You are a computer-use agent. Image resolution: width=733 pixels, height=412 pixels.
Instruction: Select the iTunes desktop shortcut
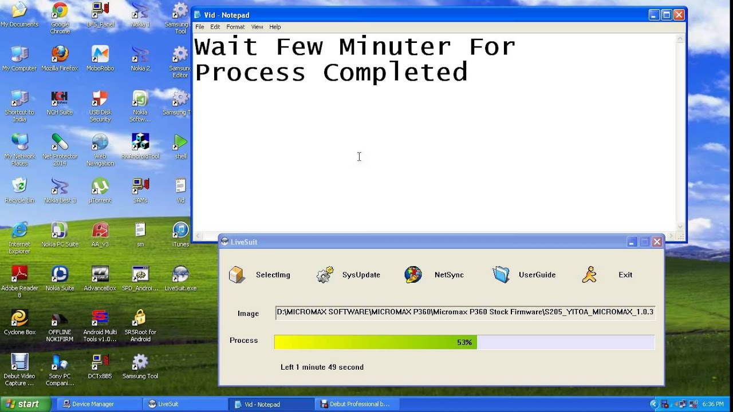pyautogui.click(x=180, y=235)
